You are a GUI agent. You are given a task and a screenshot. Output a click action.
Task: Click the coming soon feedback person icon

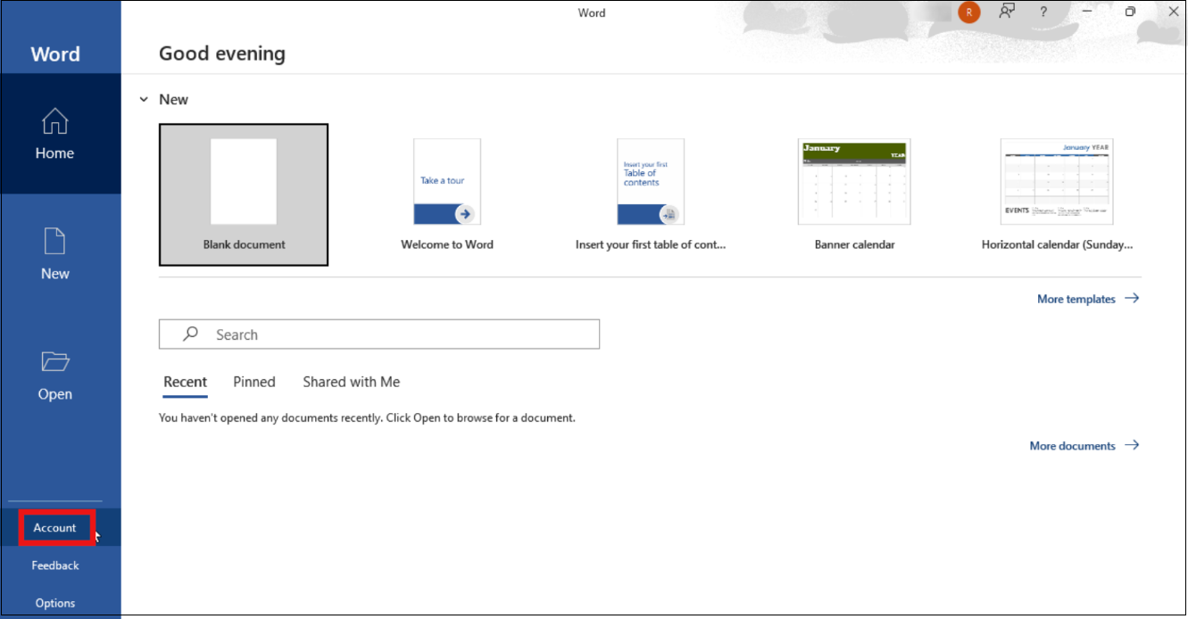(x=1007, y=12)
